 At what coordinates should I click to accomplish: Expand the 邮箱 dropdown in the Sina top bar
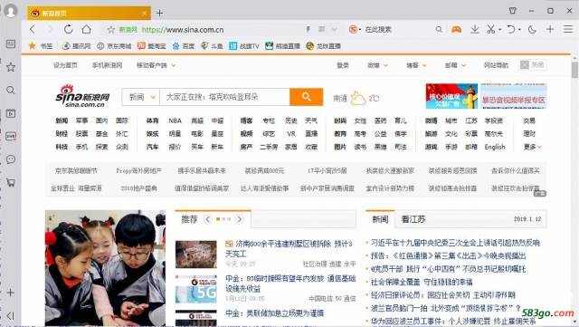[x=463, y=65]
